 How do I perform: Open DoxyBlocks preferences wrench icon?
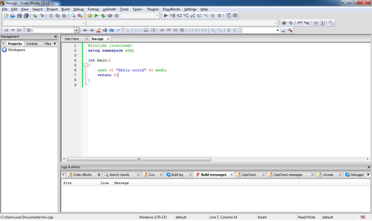(x=331, y=23)
